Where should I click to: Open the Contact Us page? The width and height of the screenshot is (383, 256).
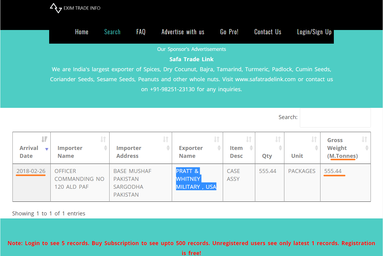[268, 32]
